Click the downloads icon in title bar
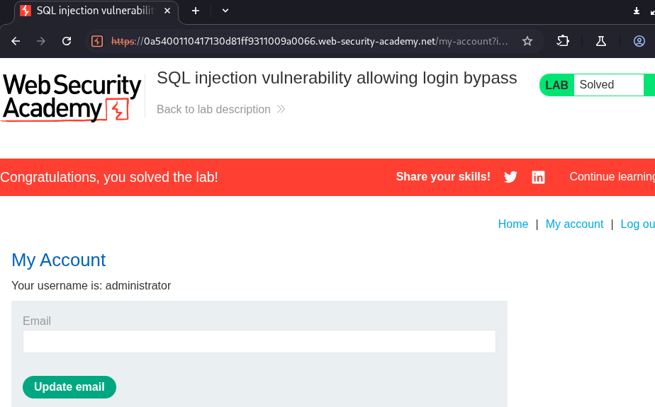 [636, 11]
